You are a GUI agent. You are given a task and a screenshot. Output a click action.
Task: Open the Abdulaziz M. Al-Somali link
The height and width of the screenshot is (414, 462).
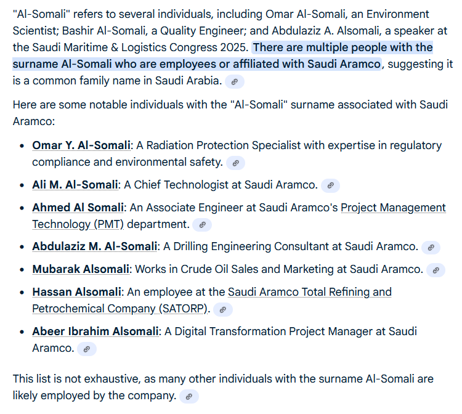[94, 246]
